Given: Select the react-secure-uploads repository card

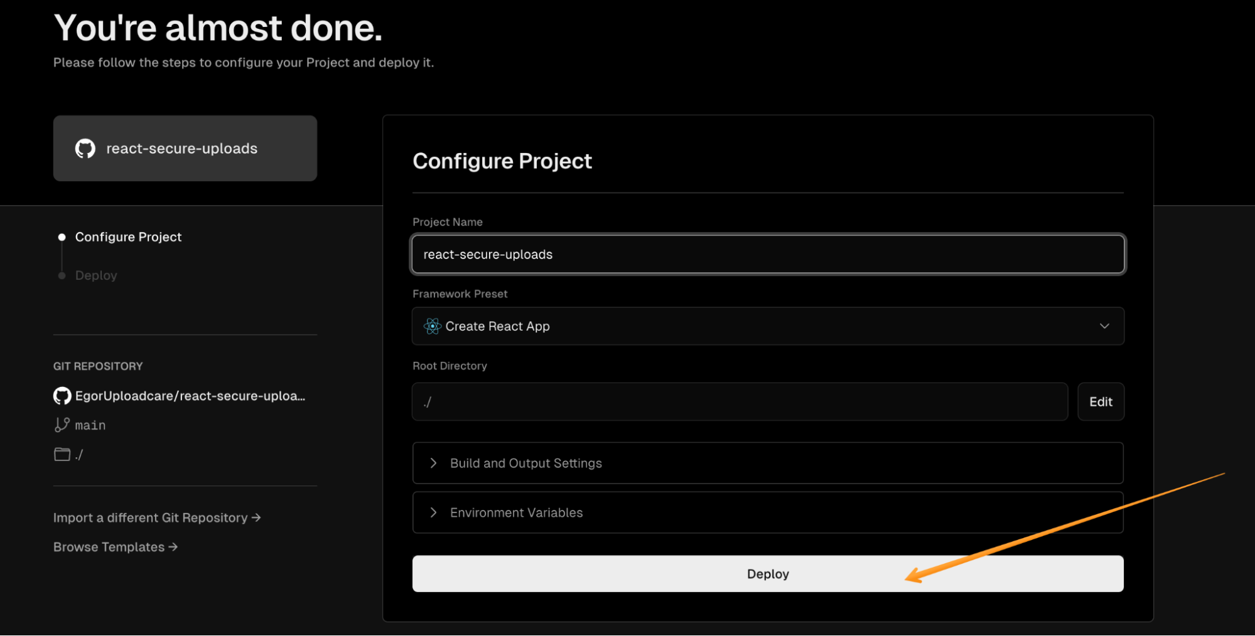Looking at the screenshot, I should point(185,148).
